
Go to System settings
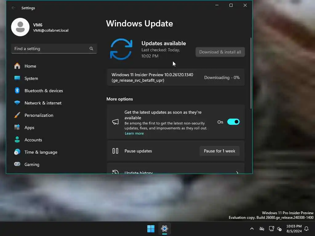coord(54,78)
